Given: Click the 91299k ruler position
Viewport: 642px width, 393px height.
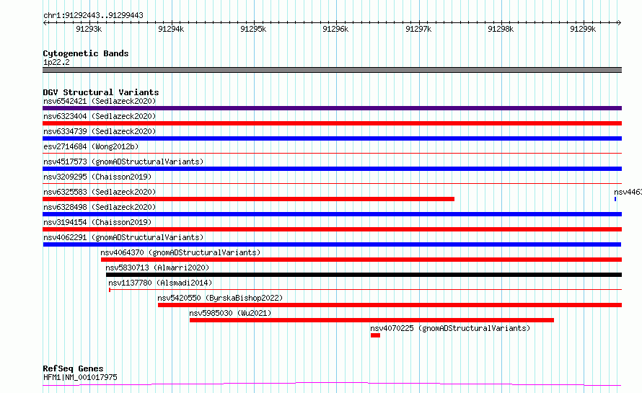Looking at the screenshot, I should pos(583,29).
